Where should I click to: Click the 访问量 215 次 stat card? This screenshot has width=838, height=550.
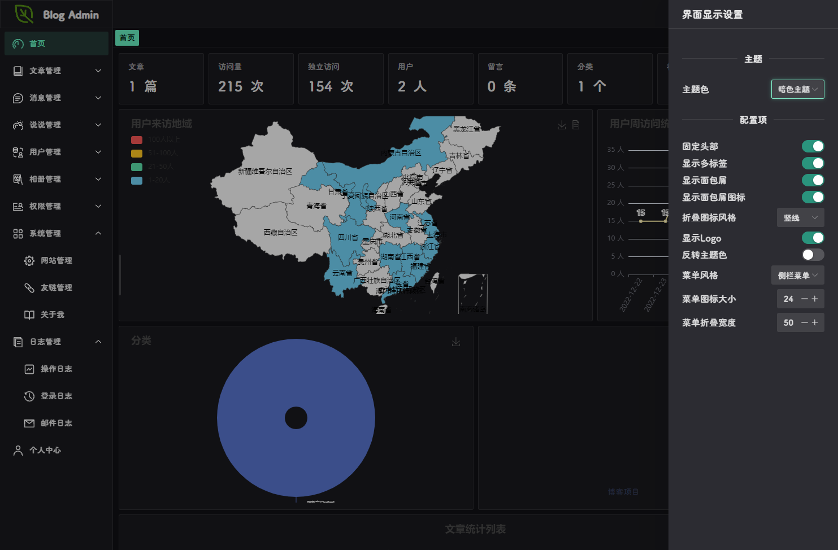(x=251, y=78)
